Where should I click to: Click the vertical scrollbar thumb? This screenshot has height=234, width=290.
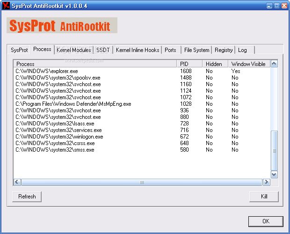(x=274, y=151)
